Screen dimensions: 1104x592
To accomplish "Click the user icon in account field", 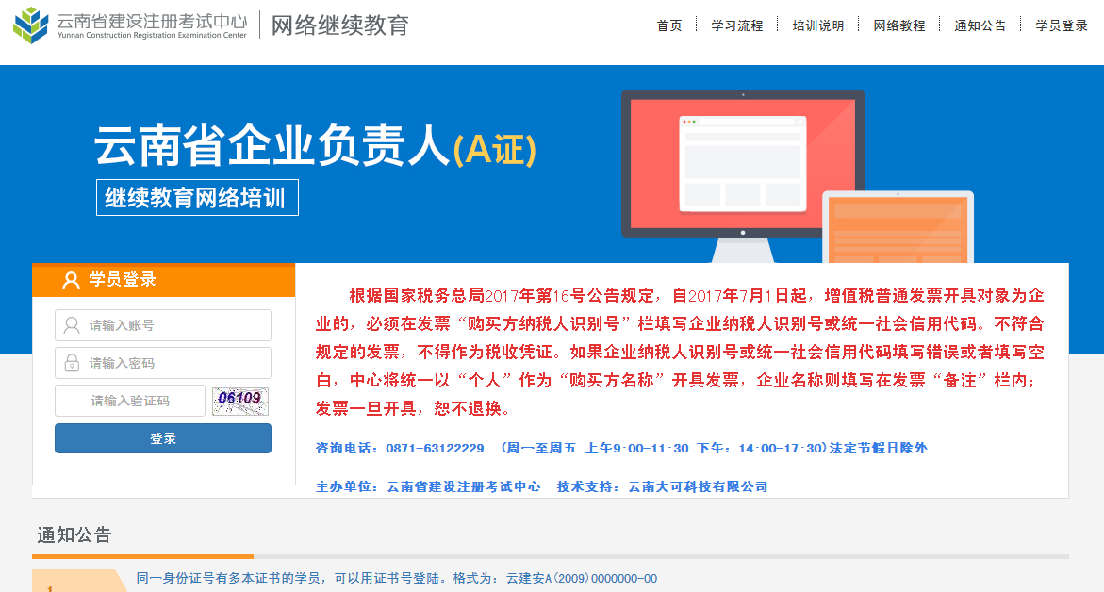I will 72,325.
